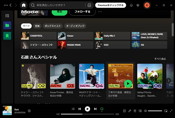Open the artist SEVENTEEN link

(20, 113)
